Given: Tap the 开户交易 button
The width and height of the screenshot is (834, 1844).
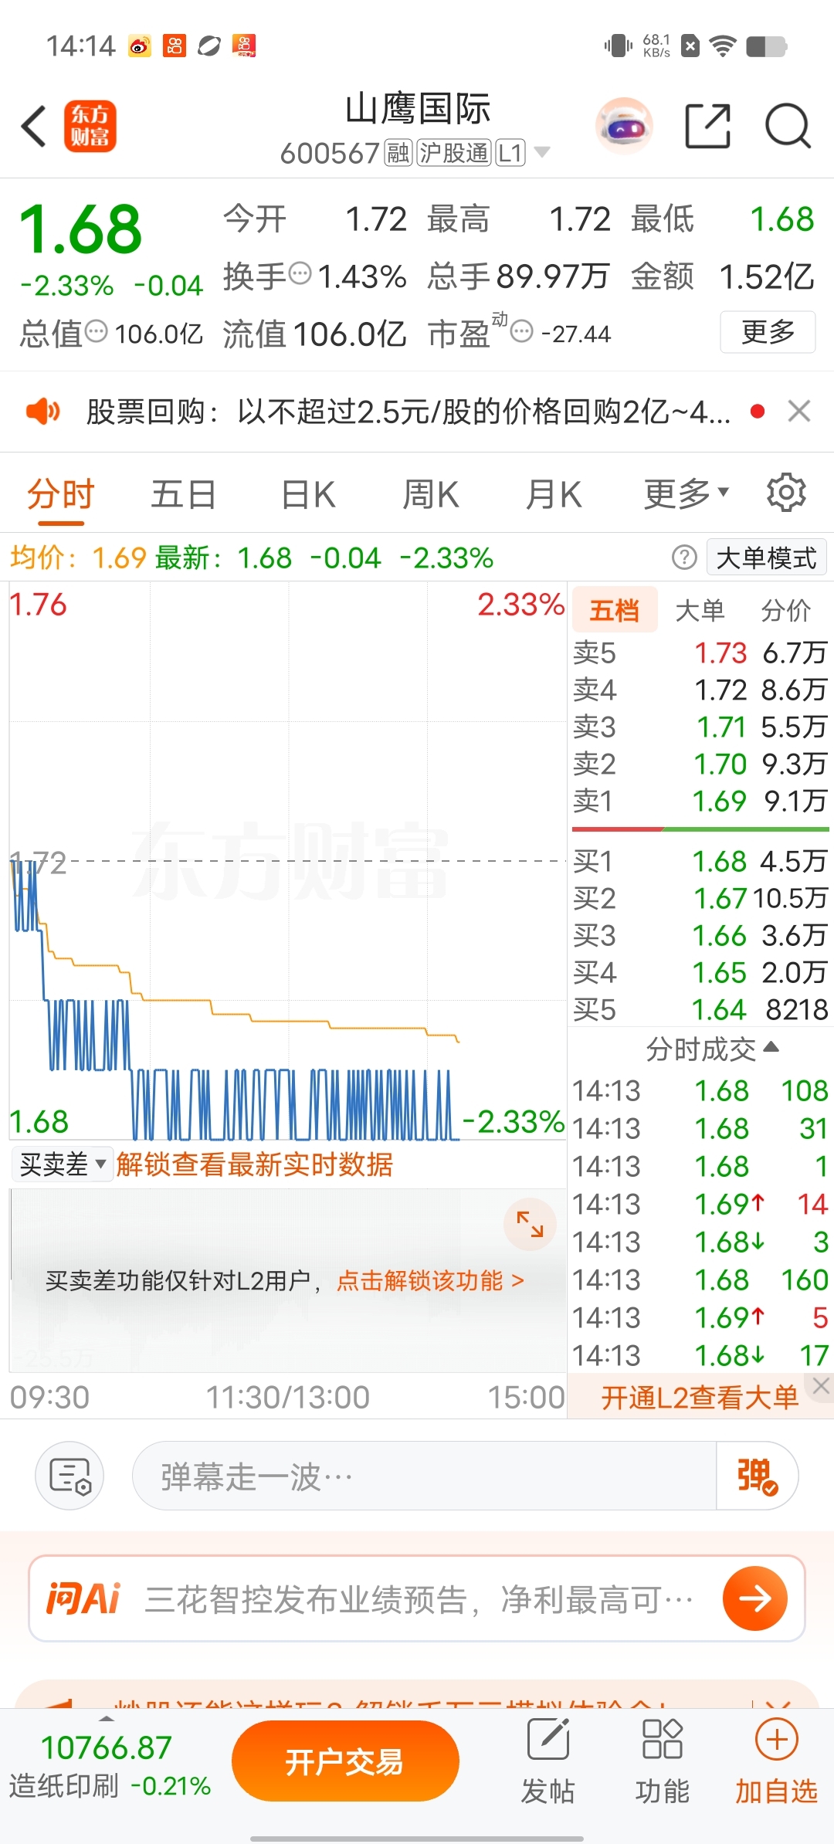Looking at the screenshot, I should point(345,1761).
